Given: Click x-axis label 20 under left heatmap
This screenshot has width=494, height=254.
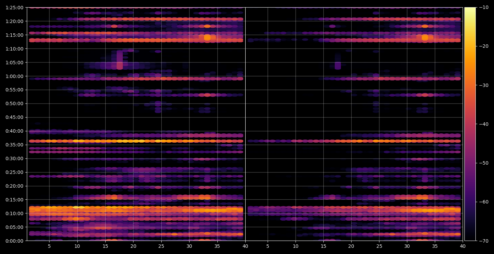Looking at the screenshot, I should 133,246.
